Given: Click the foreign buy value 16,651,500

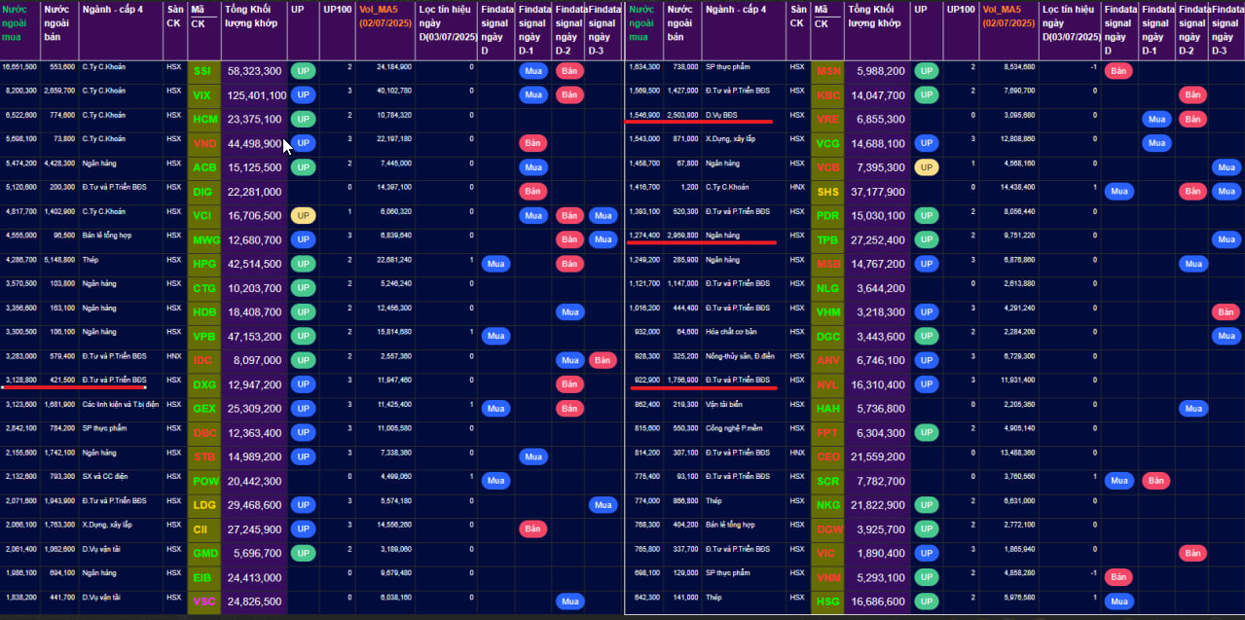Looking at the screenshot, I should 19,67.
